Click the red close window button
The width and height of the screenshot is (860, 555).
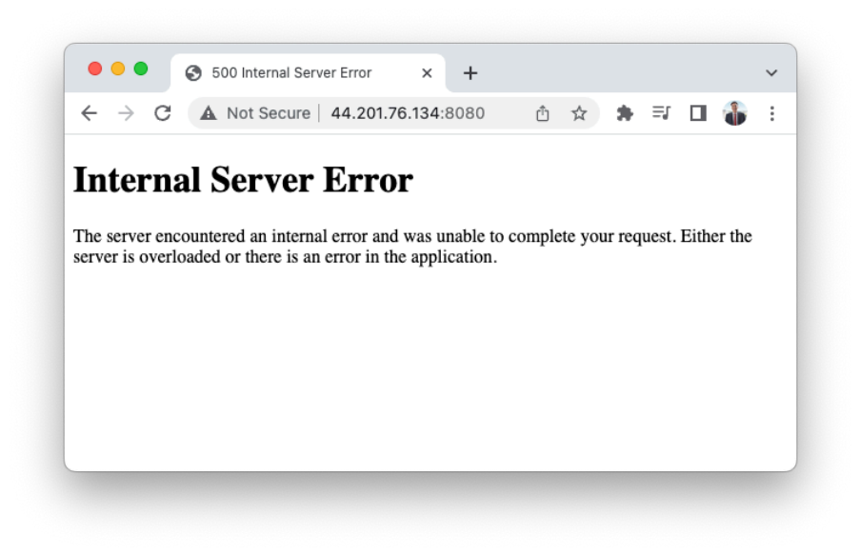pyautogui.click(x=95, y=69)
